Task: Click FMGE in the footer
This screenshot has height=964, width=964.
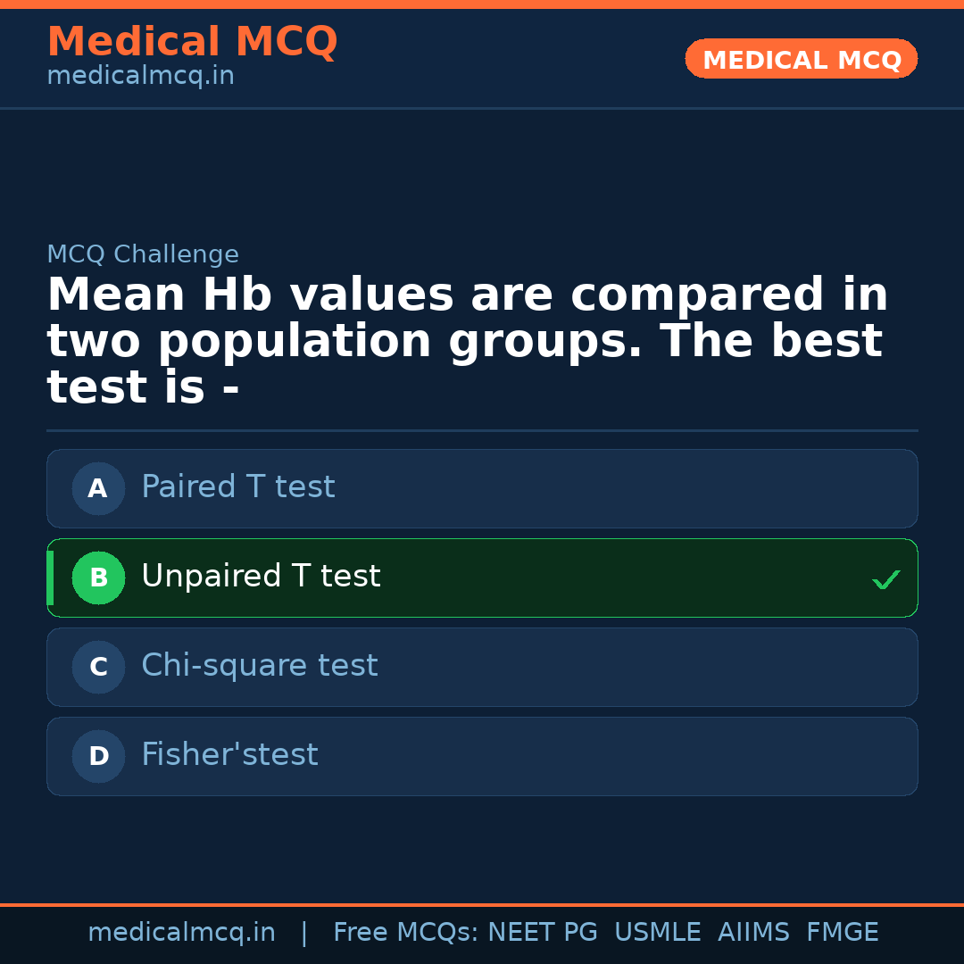Action: (x=842, y=933)
